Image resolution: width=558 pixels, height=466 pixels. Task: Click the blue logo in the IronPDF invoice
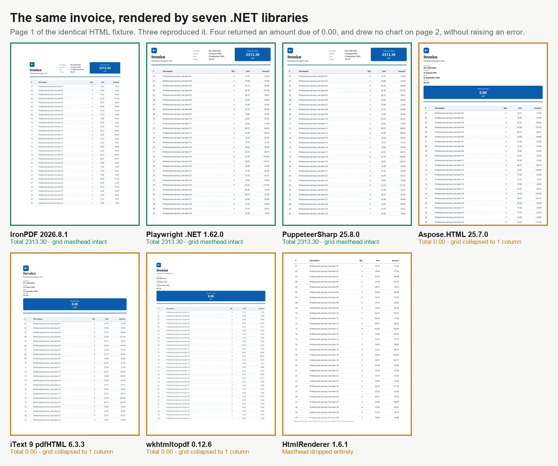pyautogui.click(x=32, y=65)
